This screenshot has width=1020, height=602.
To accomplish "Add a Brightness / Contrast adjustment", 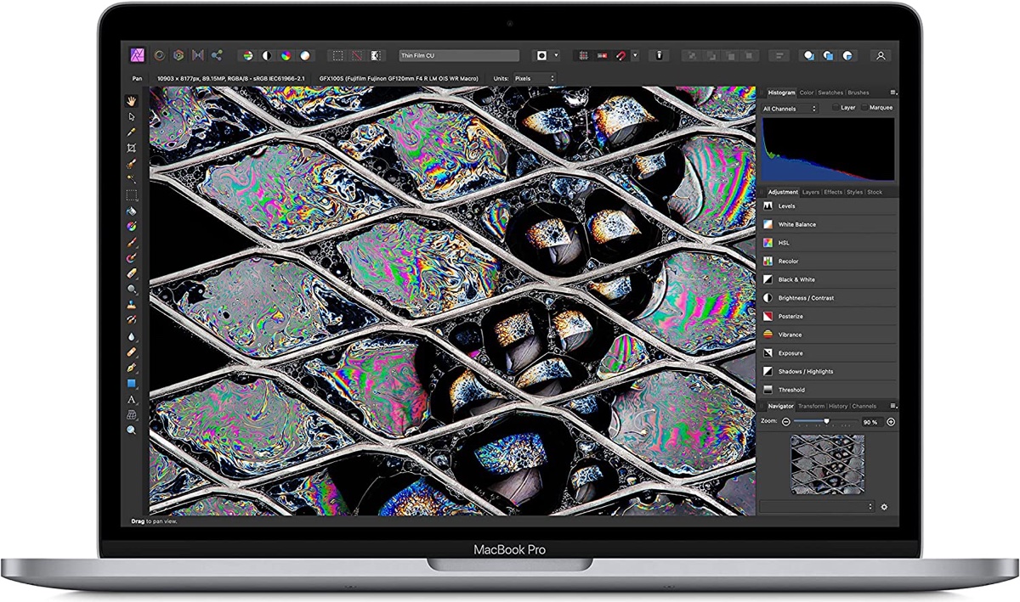I will click(805, 298).
